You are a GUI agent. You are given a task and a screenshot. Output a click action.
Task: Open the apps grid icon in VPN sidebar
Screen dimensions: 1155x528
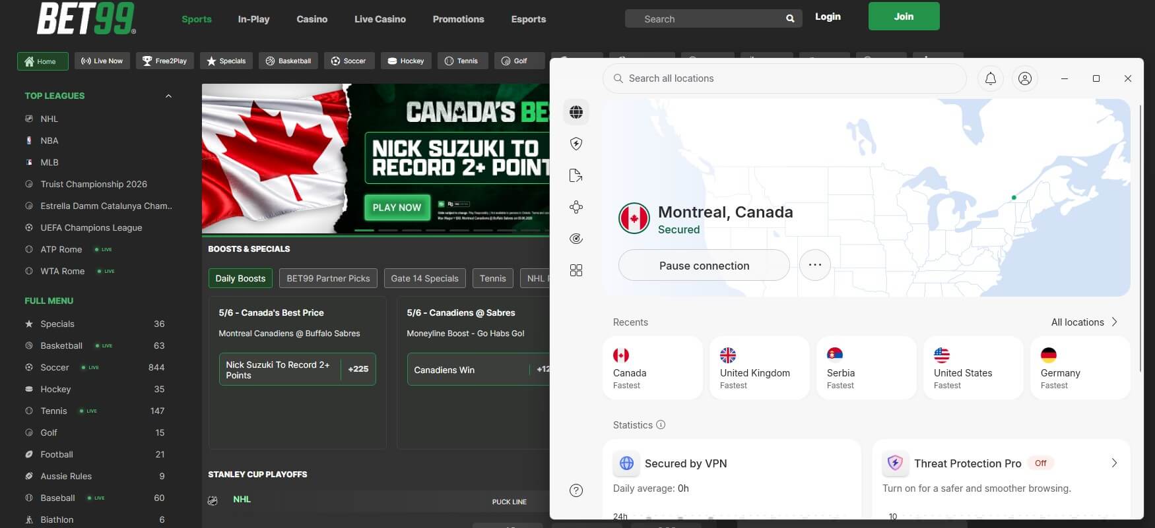[576, 270]
